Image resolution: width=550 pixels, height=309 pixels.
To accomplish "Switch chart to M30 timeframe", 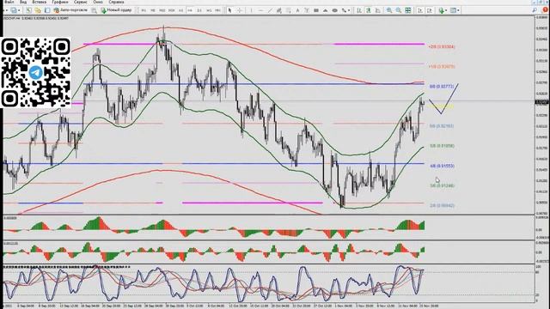I will coord(172,10).
